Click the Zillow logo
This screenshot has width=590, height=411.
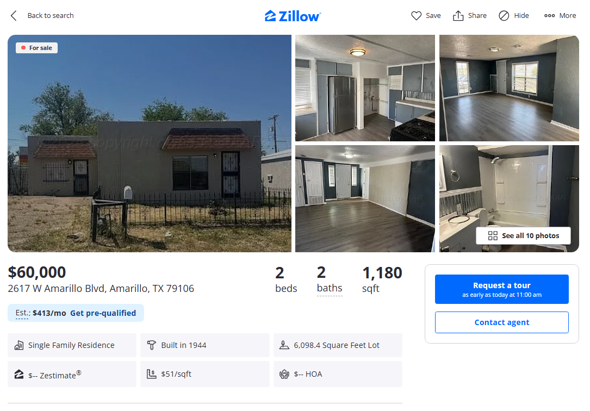pyautogui.click(x=293, y=16)
